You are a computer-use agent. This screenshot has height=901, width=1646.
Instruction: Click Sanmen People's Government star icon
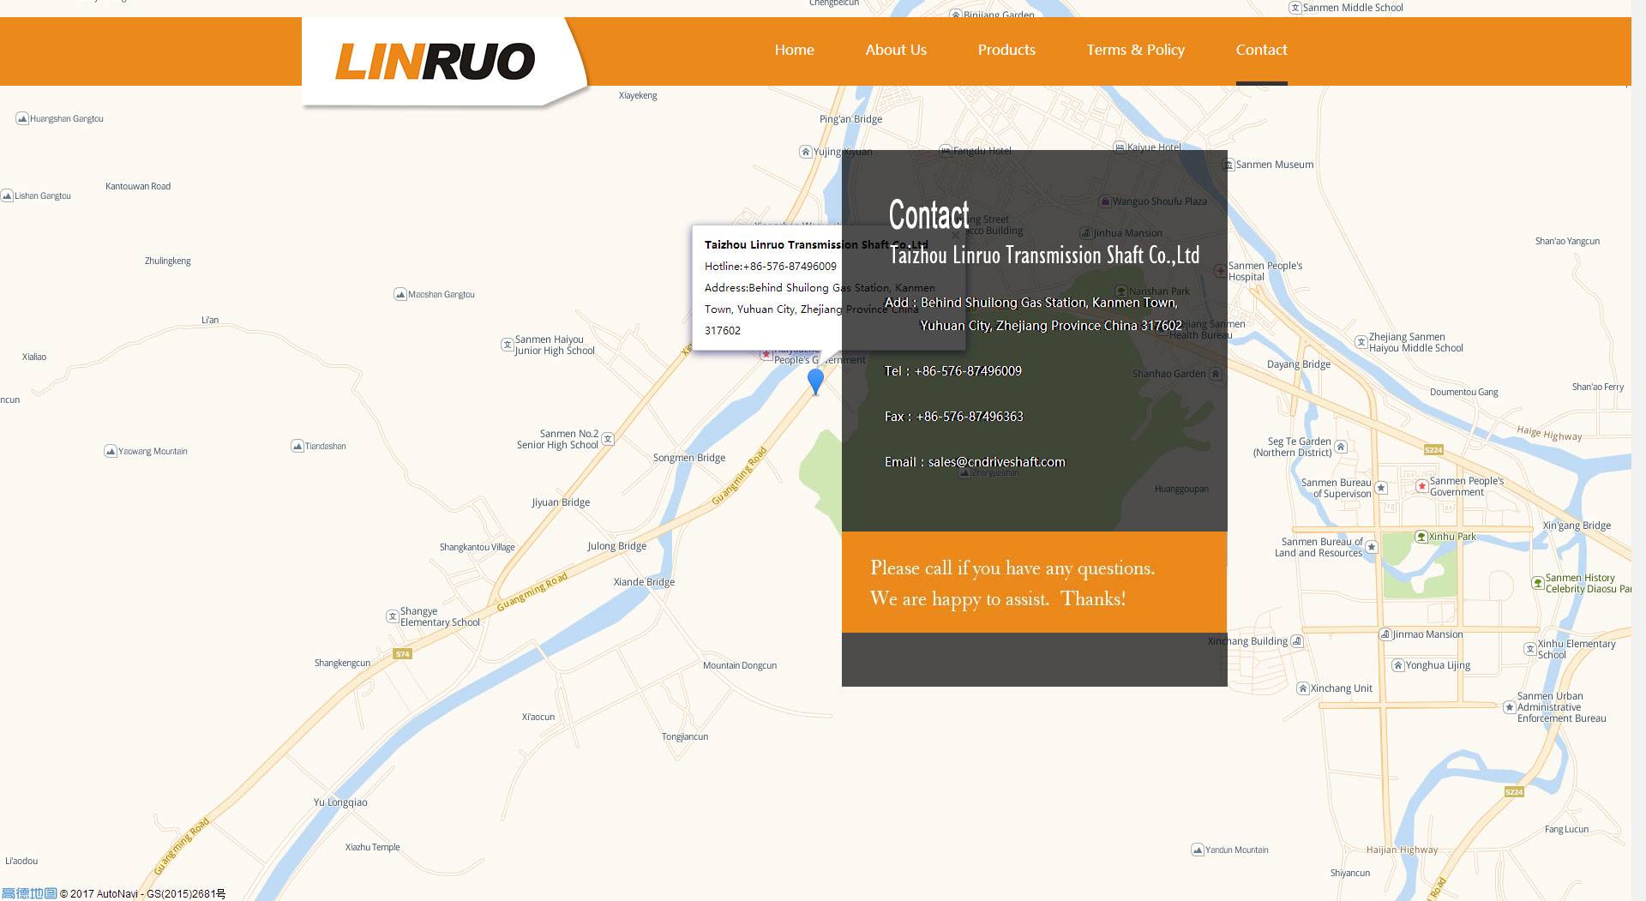[x=1421, y=486]
